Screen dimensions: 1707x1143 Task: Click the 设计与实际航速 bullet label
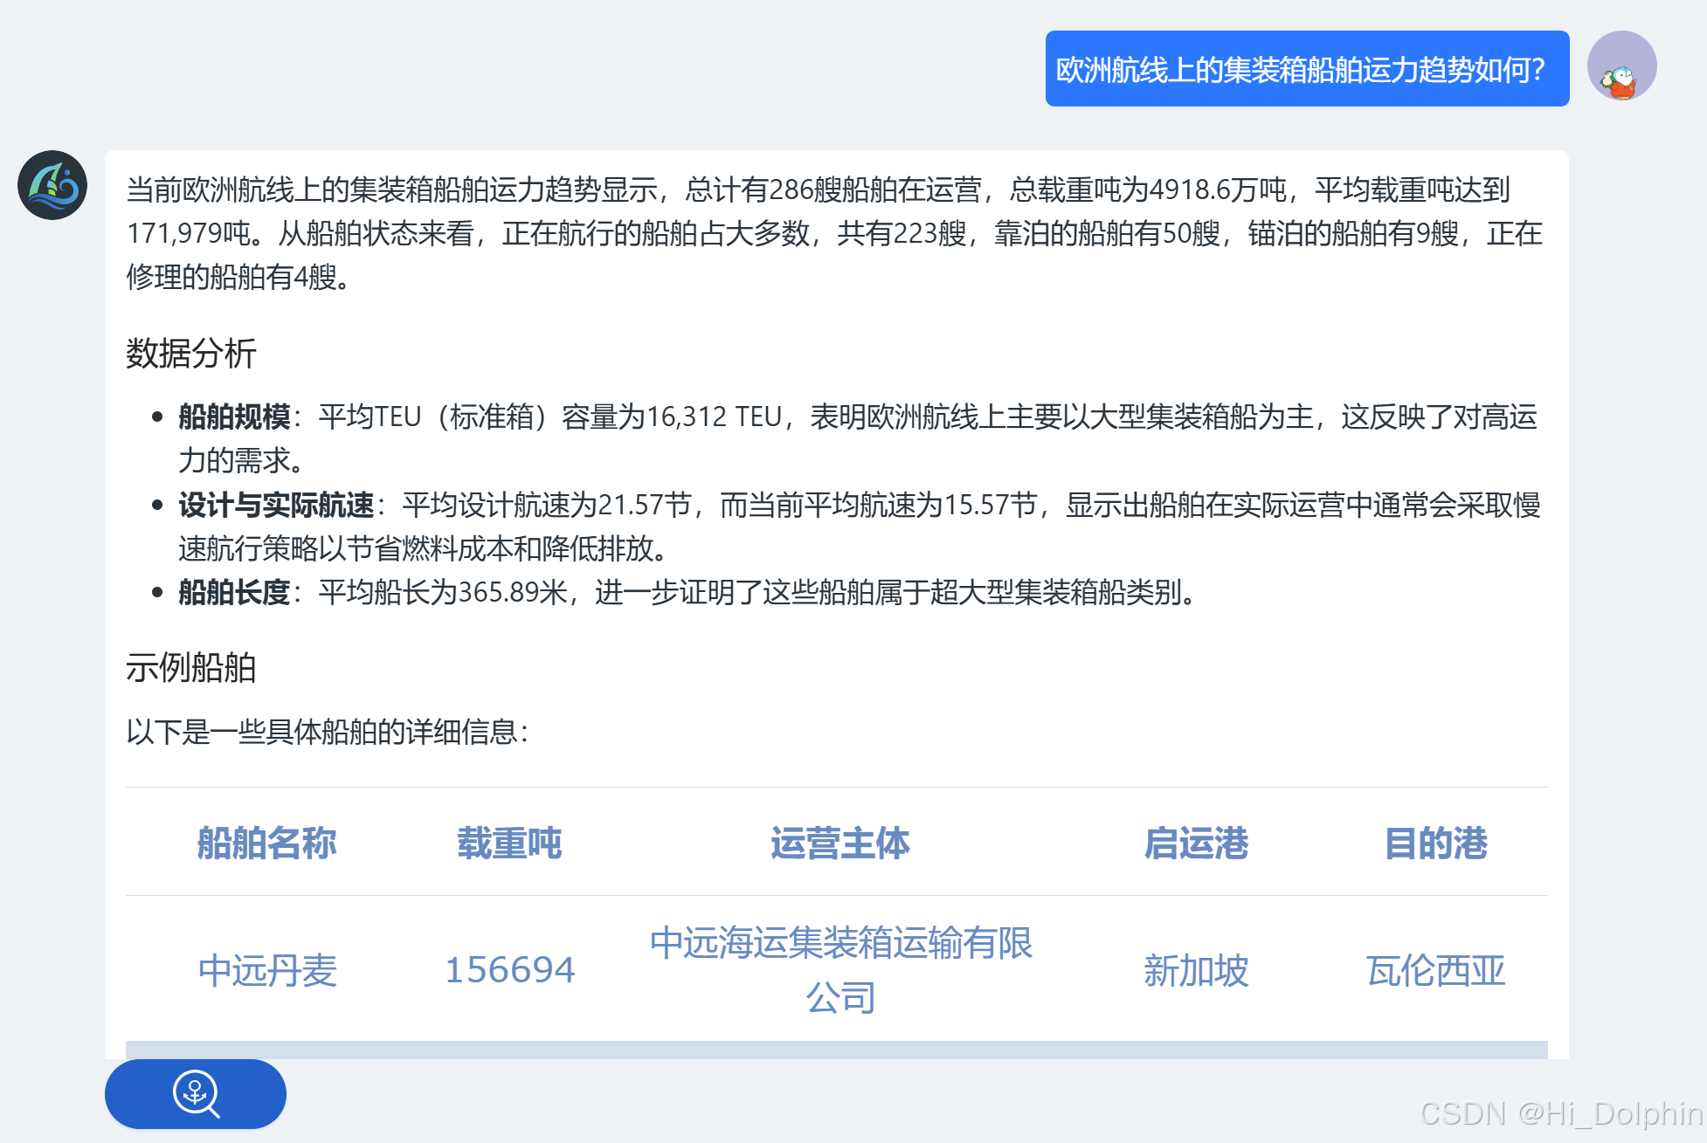(x=276, y=505)
